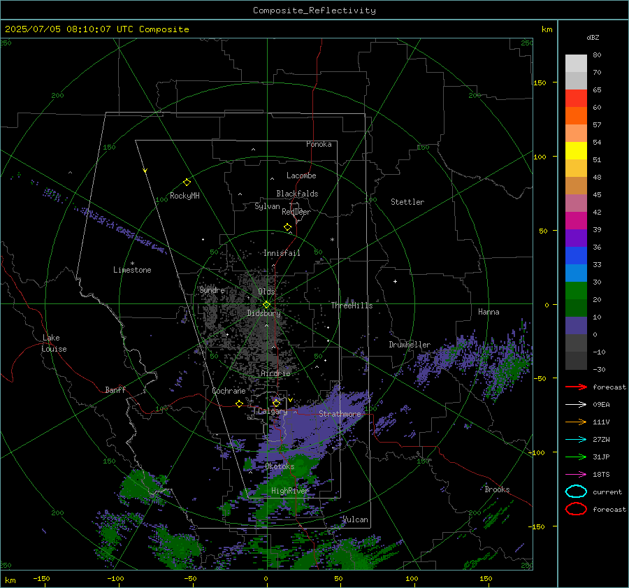Select the dark green 20 dBZ swatch
This screenshot has height=588, width=629.
[x=576, y=308]
